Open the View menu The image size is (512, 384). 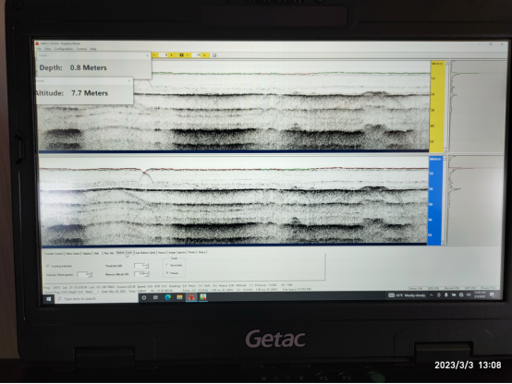click(x=48, y=49)
